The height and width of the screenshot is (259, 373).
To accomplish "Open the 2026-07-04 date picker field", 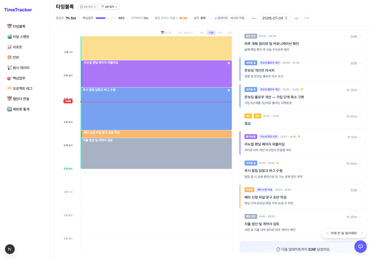I will [x=275, y=18].
